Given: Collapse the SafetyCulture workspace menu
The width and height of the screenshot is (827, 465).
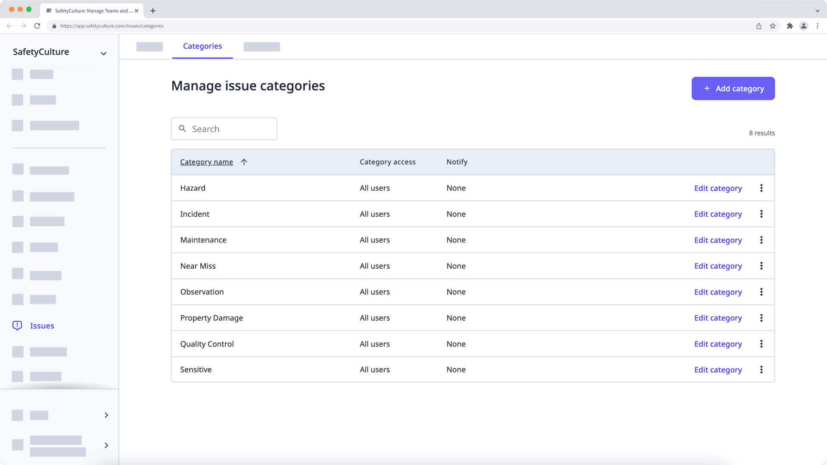Looking at the screenshot, I should tap(103, 53).
